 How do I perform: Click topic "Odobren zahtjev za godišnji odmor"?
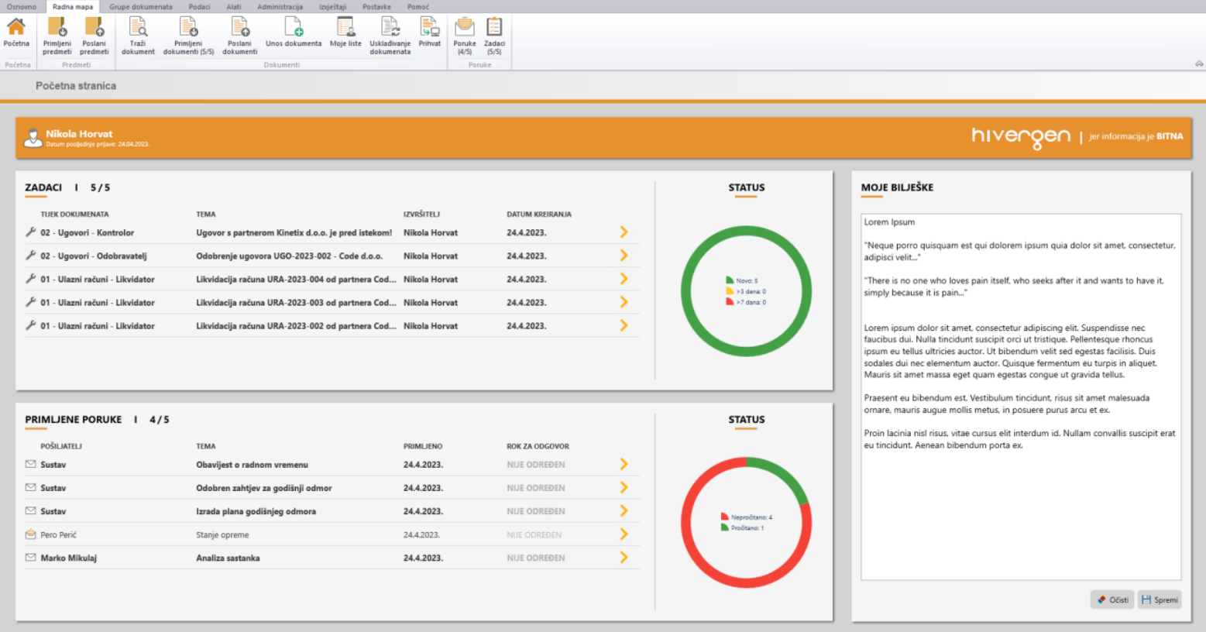(264, 488)
